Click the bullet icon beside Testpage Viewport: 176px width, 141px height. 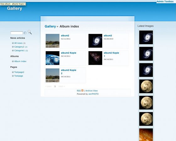point(13,76)
